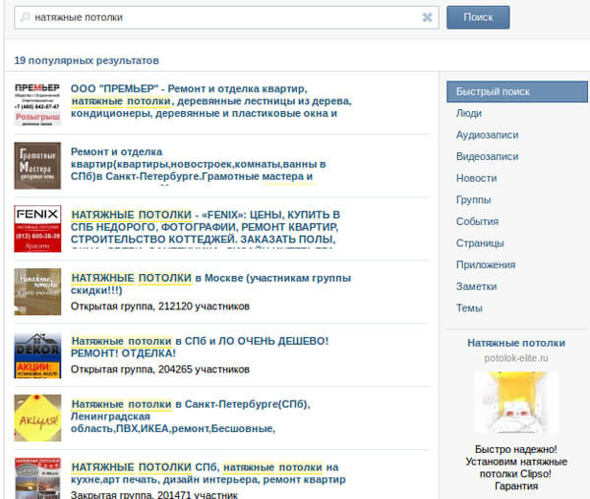The height and width of the screenshot is (499, 590).
Task: Click the Поиск search button
Action: pos(478,18)
